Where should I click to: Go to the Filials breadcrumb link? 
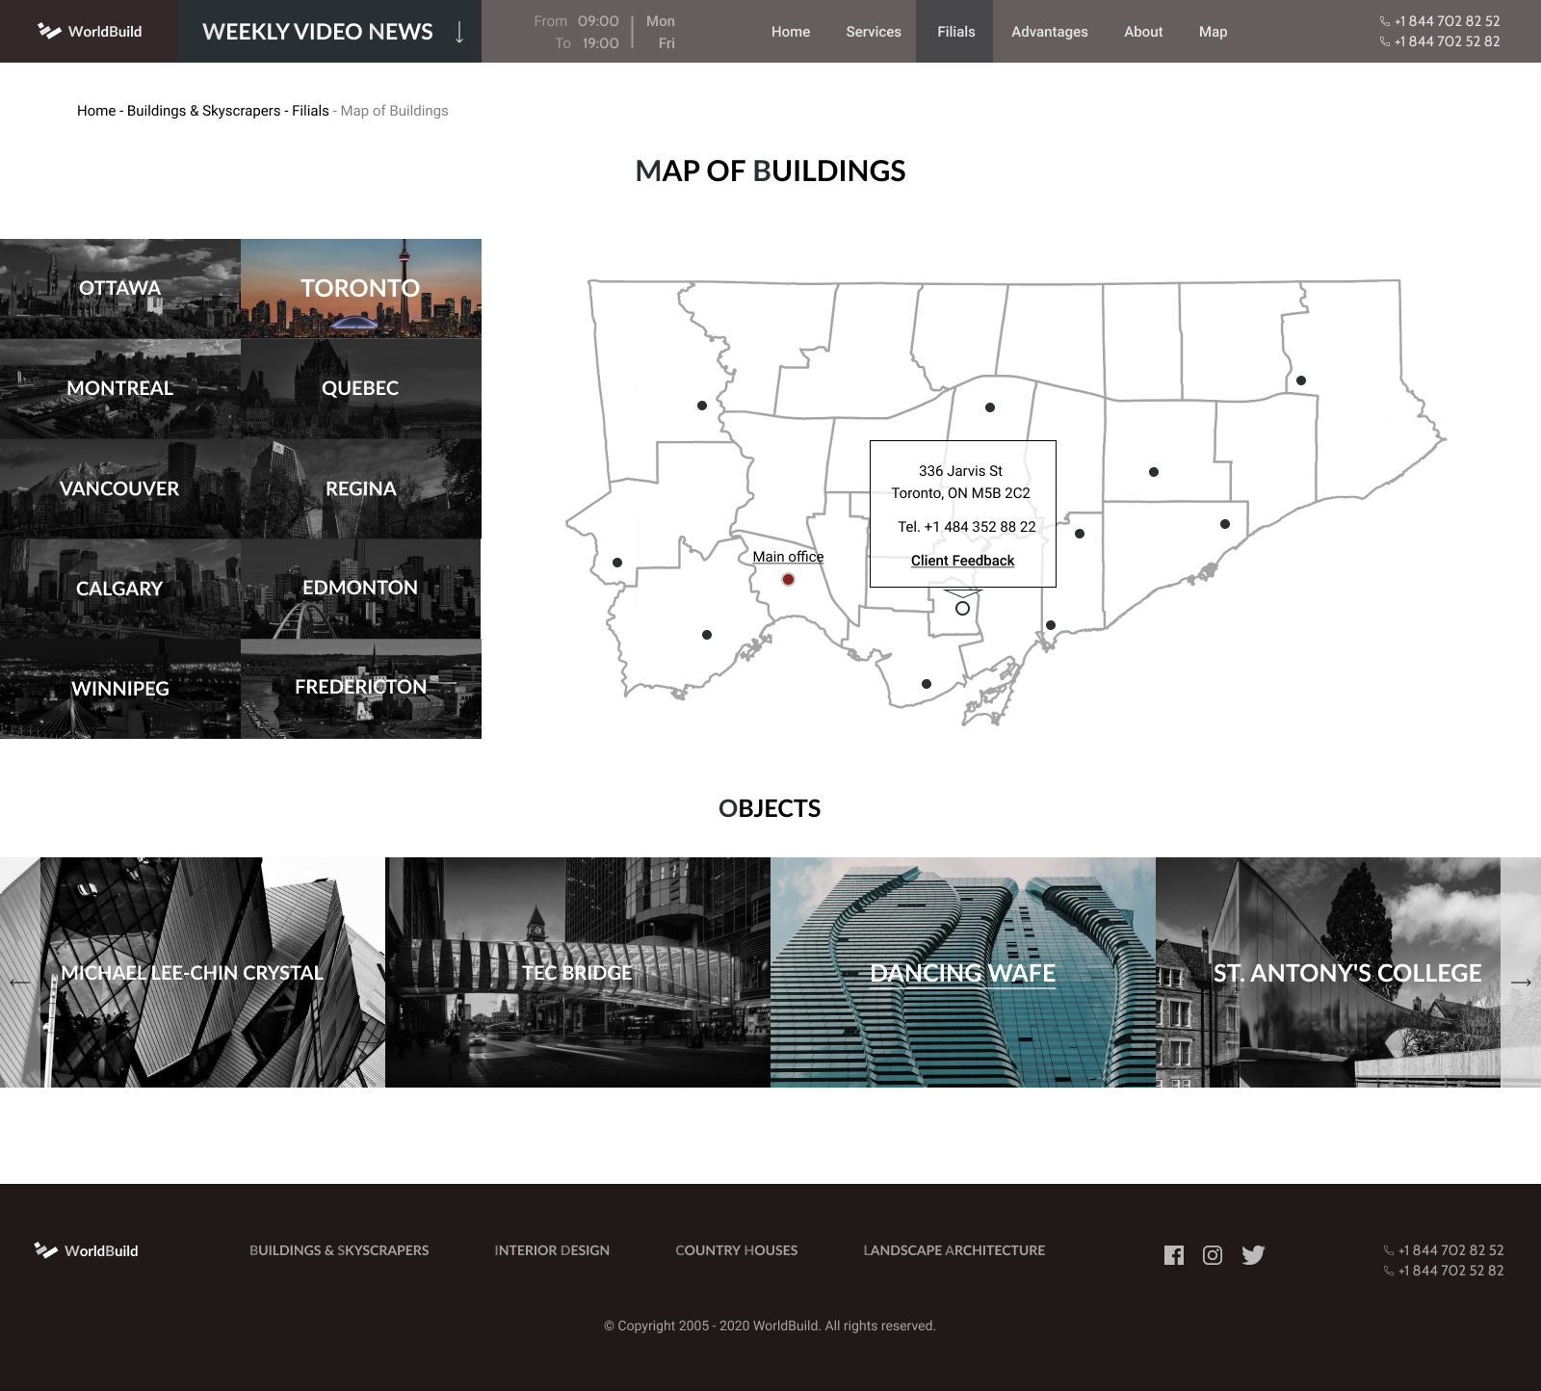point(310,111)
